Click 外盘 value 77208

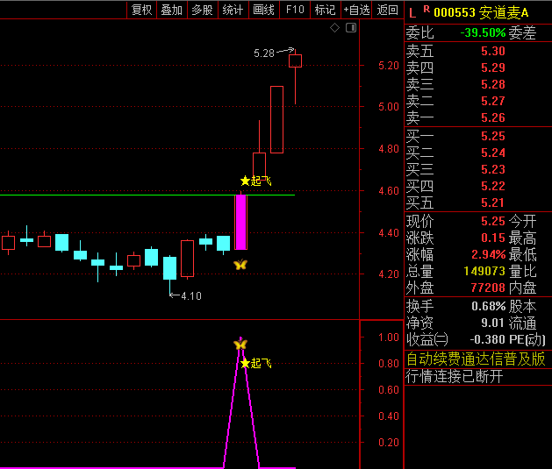488,288
